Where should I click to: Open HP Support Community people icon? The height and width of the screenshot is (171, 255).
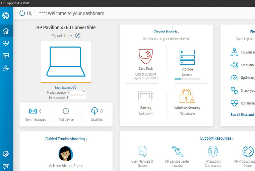pos(213,151)
